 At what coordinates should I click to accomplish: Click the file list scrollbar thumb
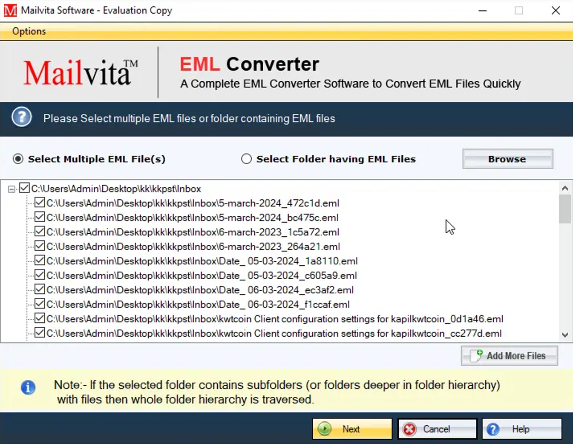point(565,209)
